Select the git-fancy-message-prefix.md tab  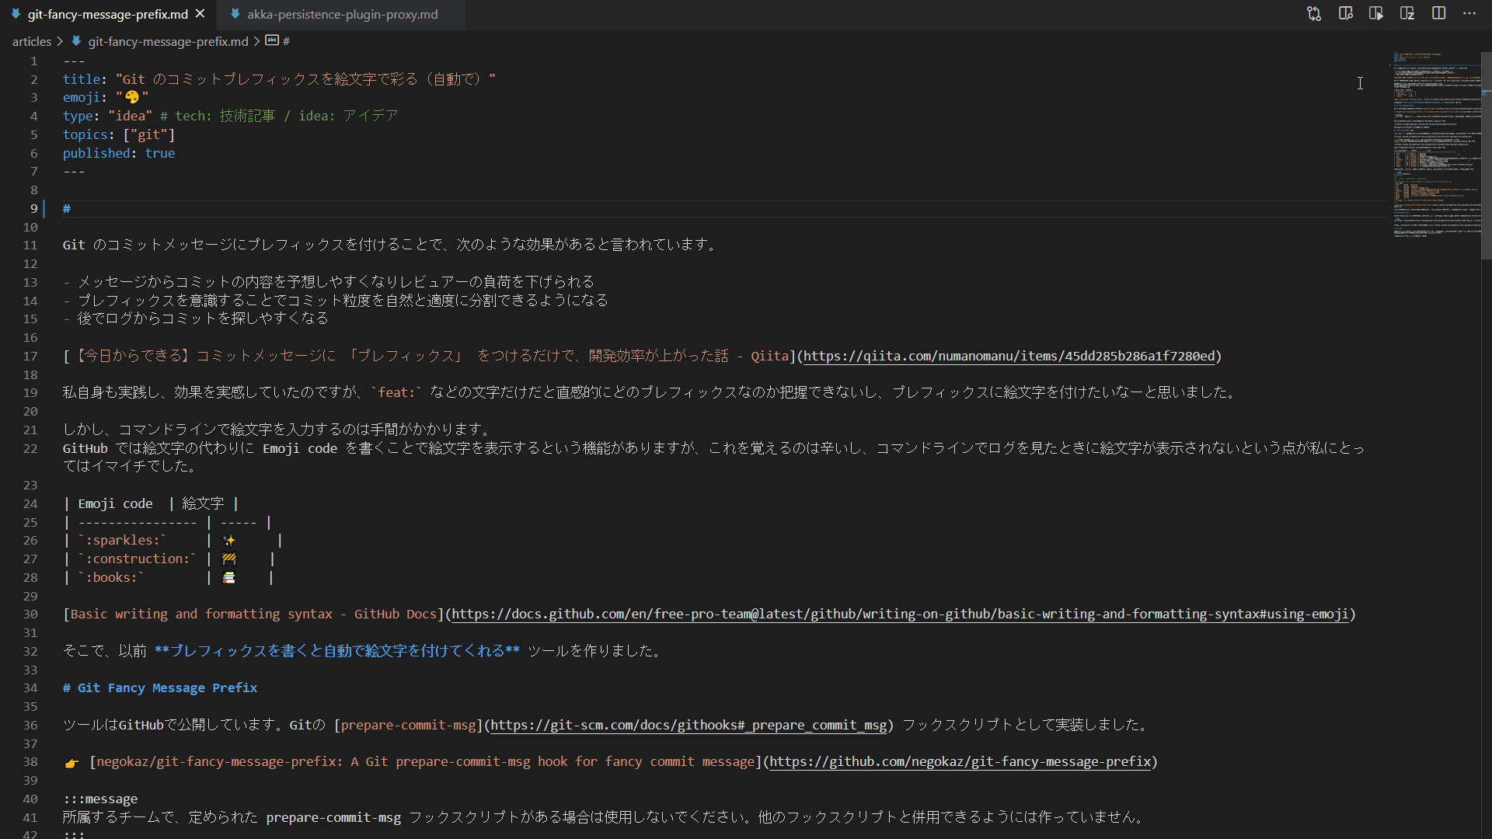(x=108, y=15)
